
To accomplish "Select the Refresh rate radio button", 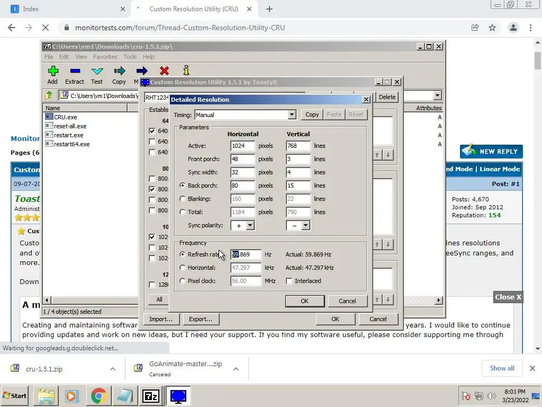I will pos(183,254).
